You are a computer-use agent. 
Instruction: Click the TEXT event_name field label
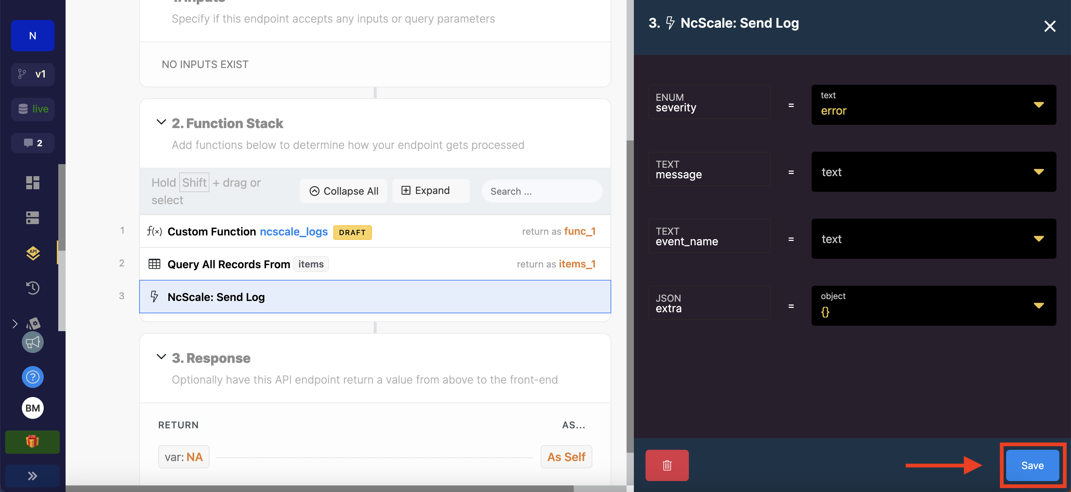click(709, 236)
